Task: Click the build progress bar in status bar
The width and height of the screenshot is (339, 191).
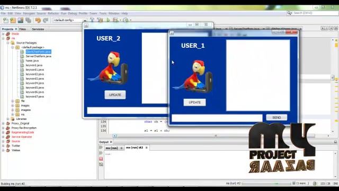Action: tap(266, 184)
